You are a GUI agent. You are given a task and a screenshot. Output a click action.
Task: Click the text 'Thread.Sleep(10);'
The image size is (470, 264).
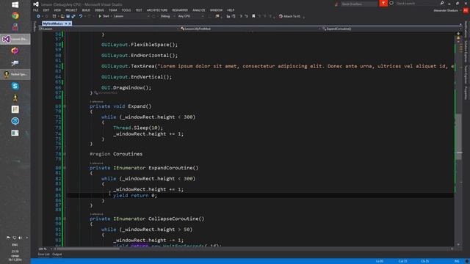138,128
